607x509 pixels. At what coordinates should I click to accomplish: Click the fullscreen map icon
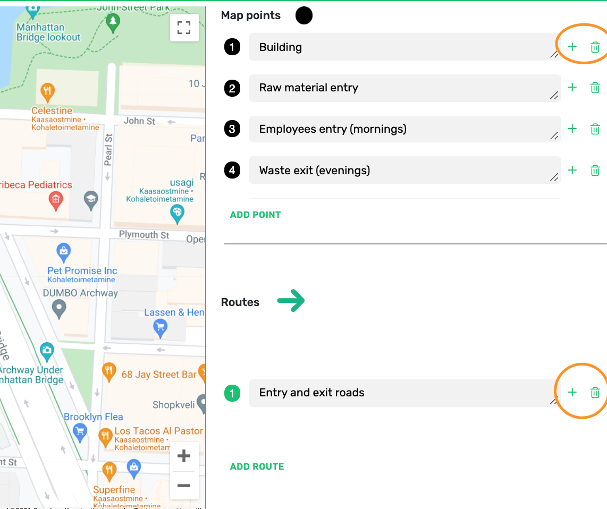click(184, 28)
